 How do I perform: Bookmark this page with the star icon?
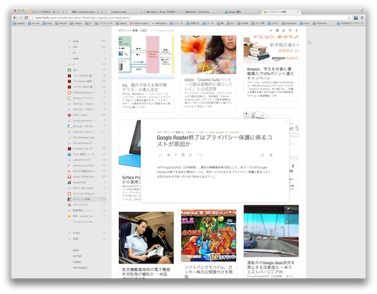click(x=350, y=18)
